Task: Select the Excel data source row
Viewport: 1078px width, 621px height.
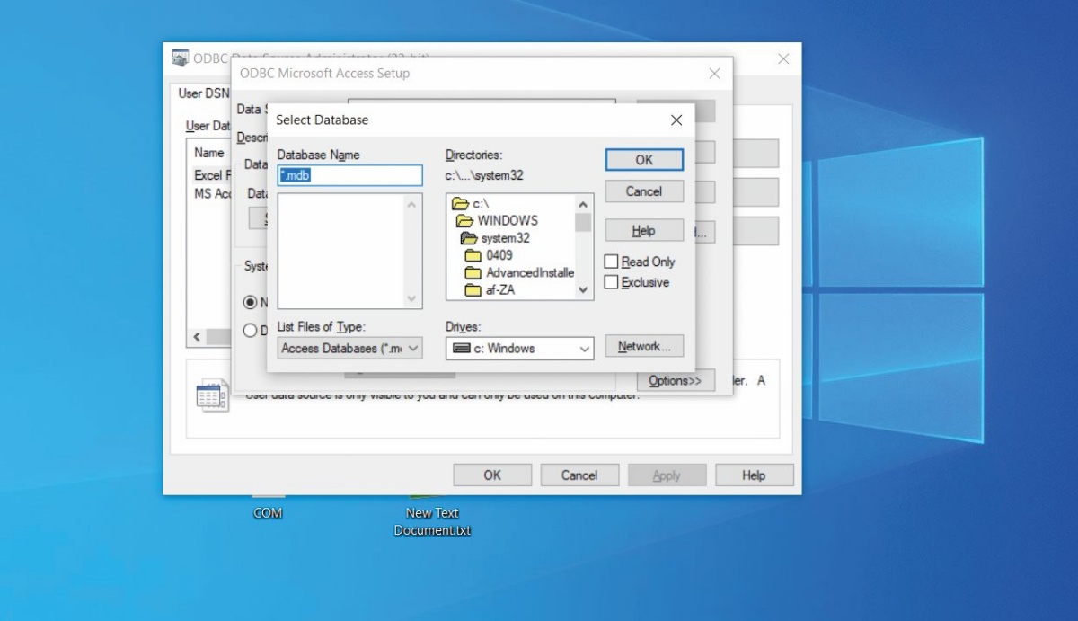Action: [212, 175]
